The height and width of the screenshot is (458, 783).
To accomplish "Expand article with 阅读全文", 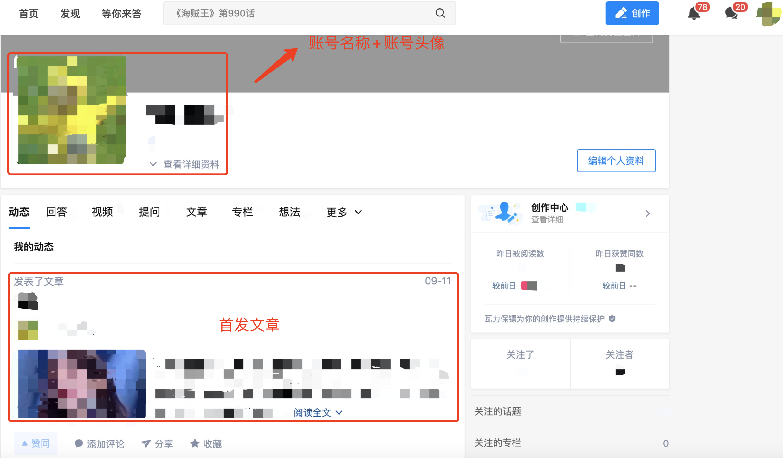I will tap(318, 412).
